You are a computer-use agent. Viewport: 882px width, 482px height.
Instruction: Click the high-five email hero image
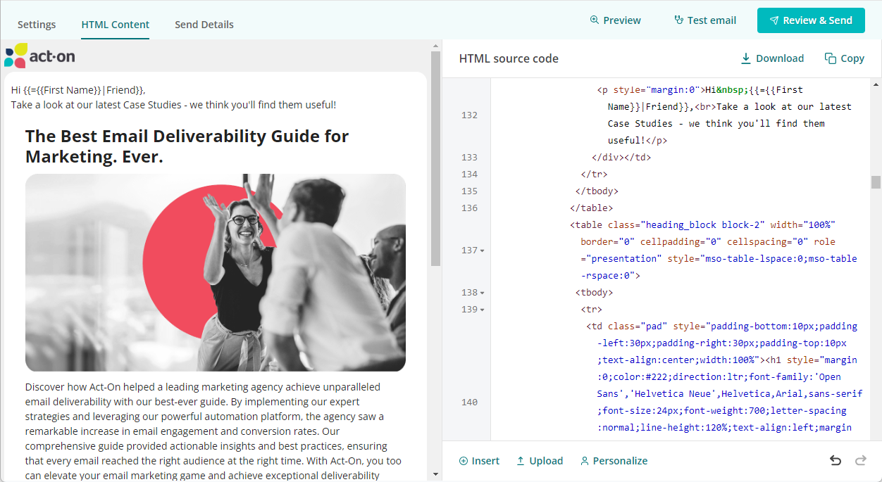pos(216,272)
